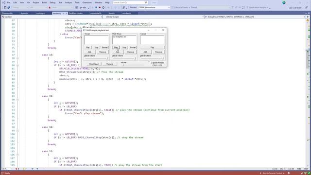The height and width of the screenshot is (175, 311).
Task: Click Add in the Sample group
Action: click(146, 52)
